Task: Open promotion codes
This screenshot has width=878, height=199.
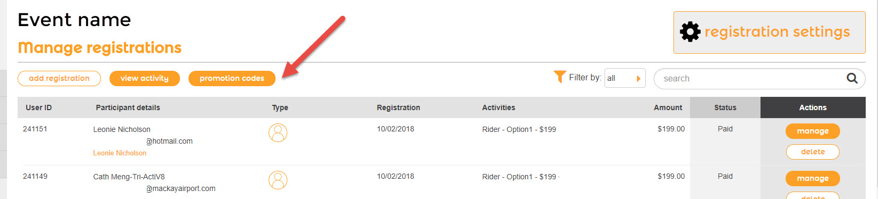Action: point(232,78)
